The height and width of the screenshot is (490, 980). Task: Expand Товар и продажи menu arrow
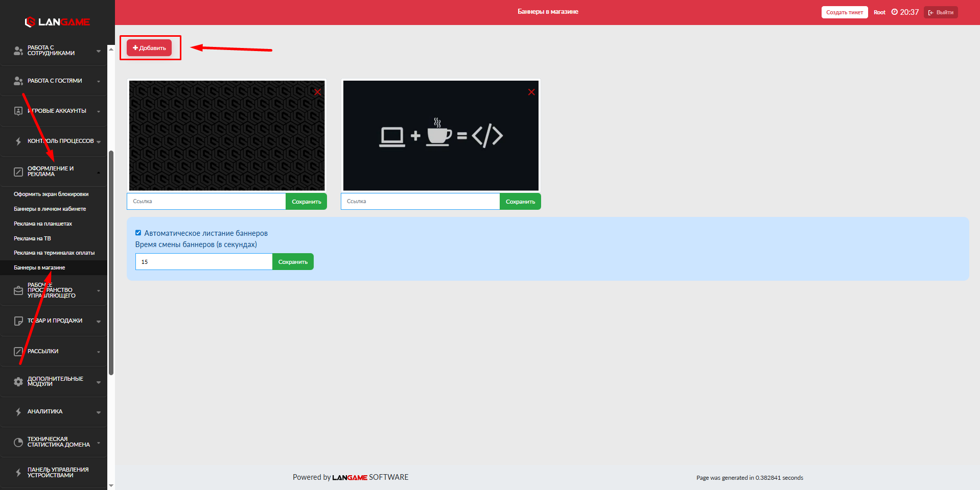(x=99, y=322)
